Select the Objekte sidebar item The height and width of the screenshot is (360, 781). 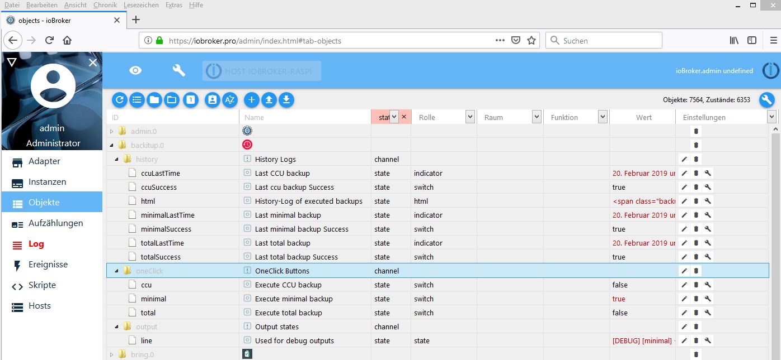(x=51, y=203)
